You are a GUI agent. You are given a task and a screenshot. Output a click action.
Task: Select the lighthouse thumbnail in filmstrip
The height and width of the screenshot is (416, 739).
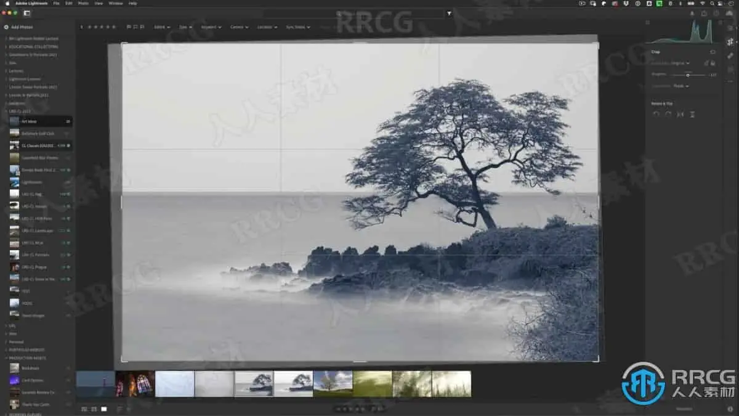coord(95,383)
